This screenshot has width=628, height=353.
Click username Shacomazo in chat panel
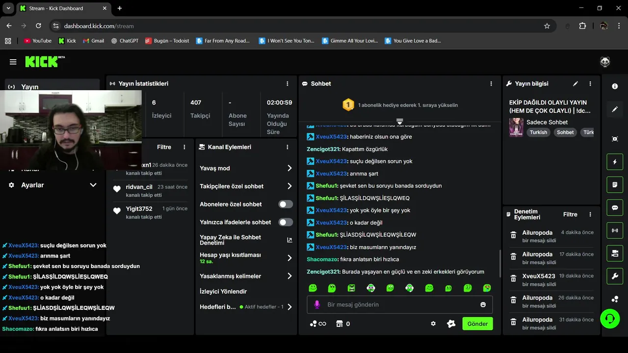coord(322,259)
